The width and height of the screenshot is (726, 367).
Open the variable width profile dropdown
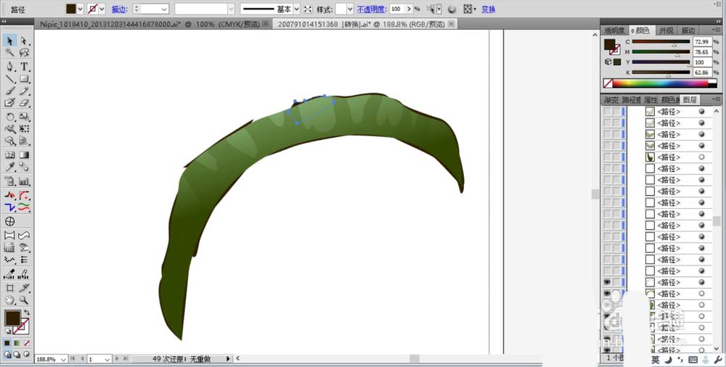[x=231, y=9]
